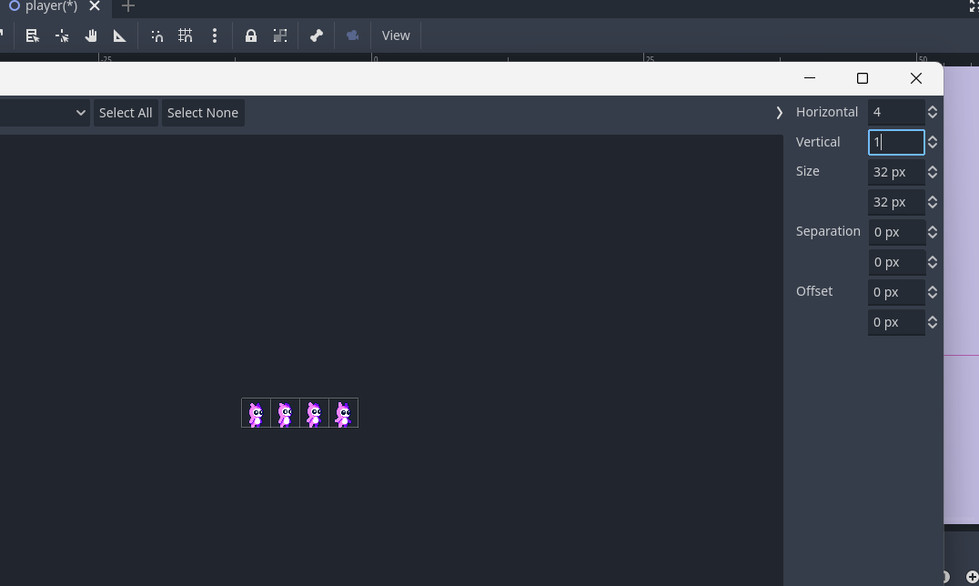This screenshot has width=979, height=586.
Task: Switch to the player(*) tab
Action: point(51,6)
